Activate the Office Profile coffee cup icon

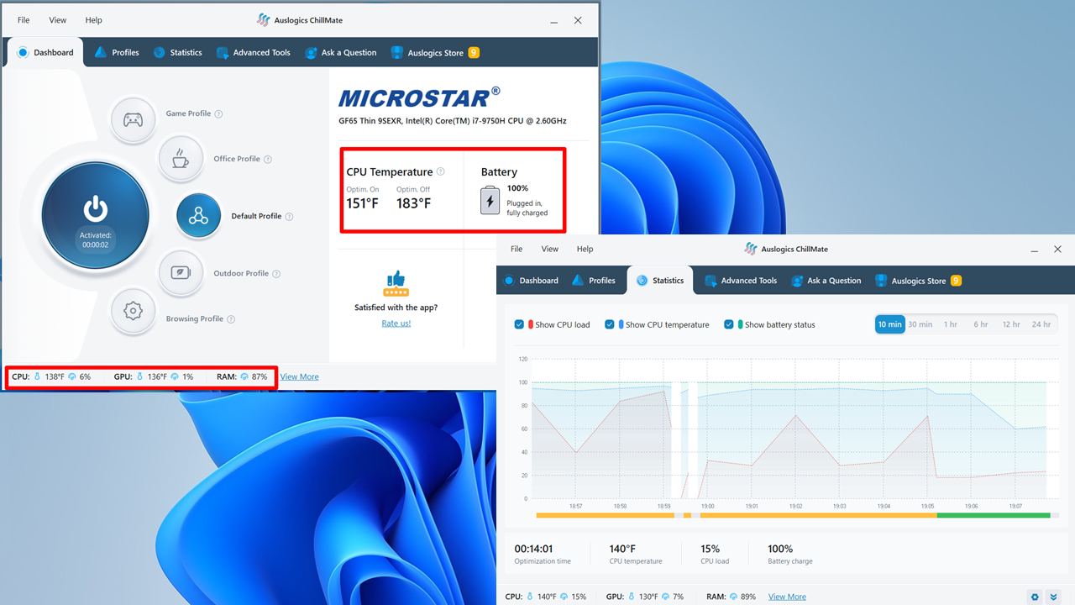[x=181, y=158]
